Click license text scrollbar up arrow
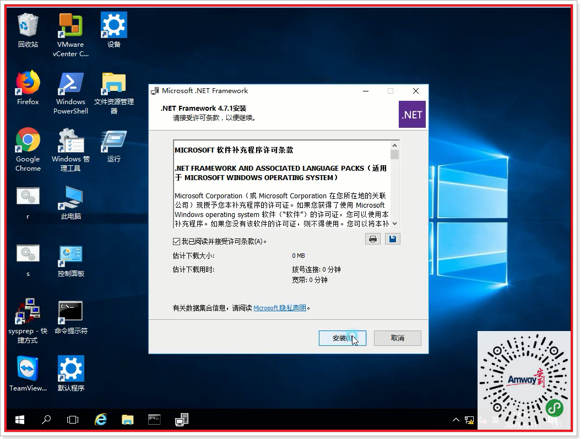Image resolution: width=580 pixels, height=439 pixels. 395,145
